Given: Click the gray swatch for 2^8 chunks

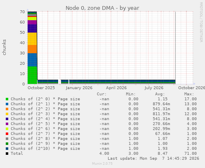Looking at the screenshot, I should (x=7, y=139).
